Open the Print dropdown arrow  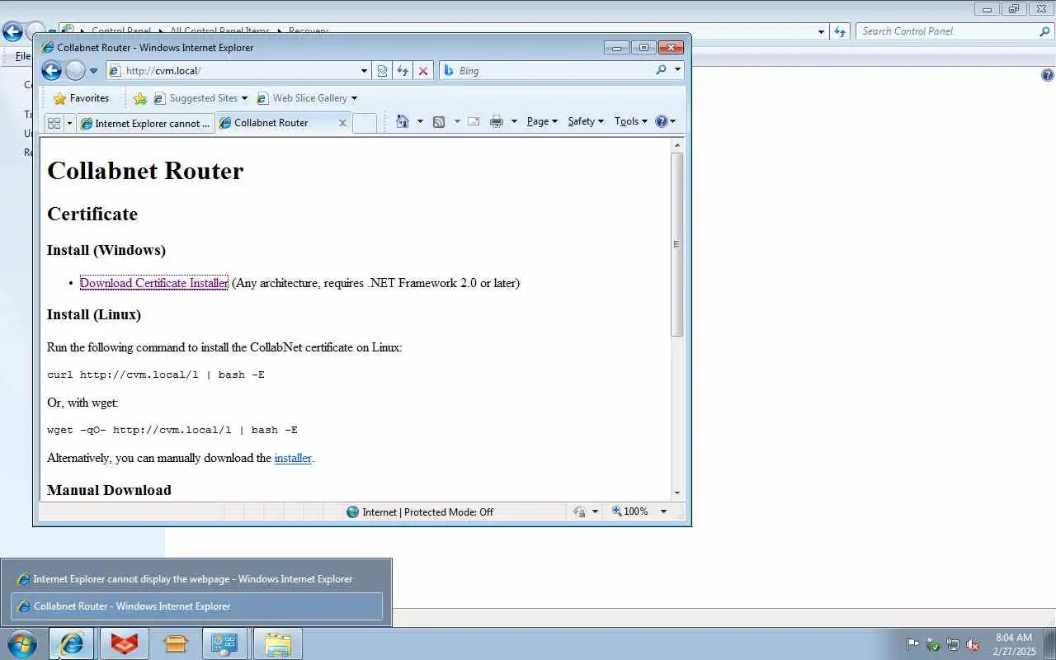(514, 121)
